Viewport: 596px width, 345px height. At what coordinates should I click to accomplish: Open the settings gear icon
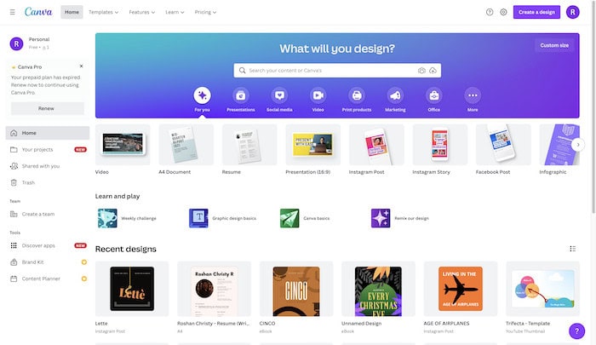(x=503, y=12)
